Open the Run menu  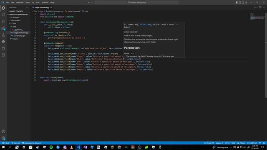point(38,2)
